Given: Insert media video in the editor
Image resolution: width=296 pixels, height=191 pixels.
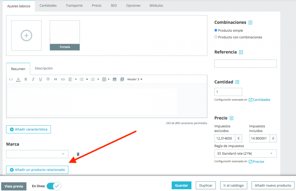Looking at the screenshot, I should 122,79.
